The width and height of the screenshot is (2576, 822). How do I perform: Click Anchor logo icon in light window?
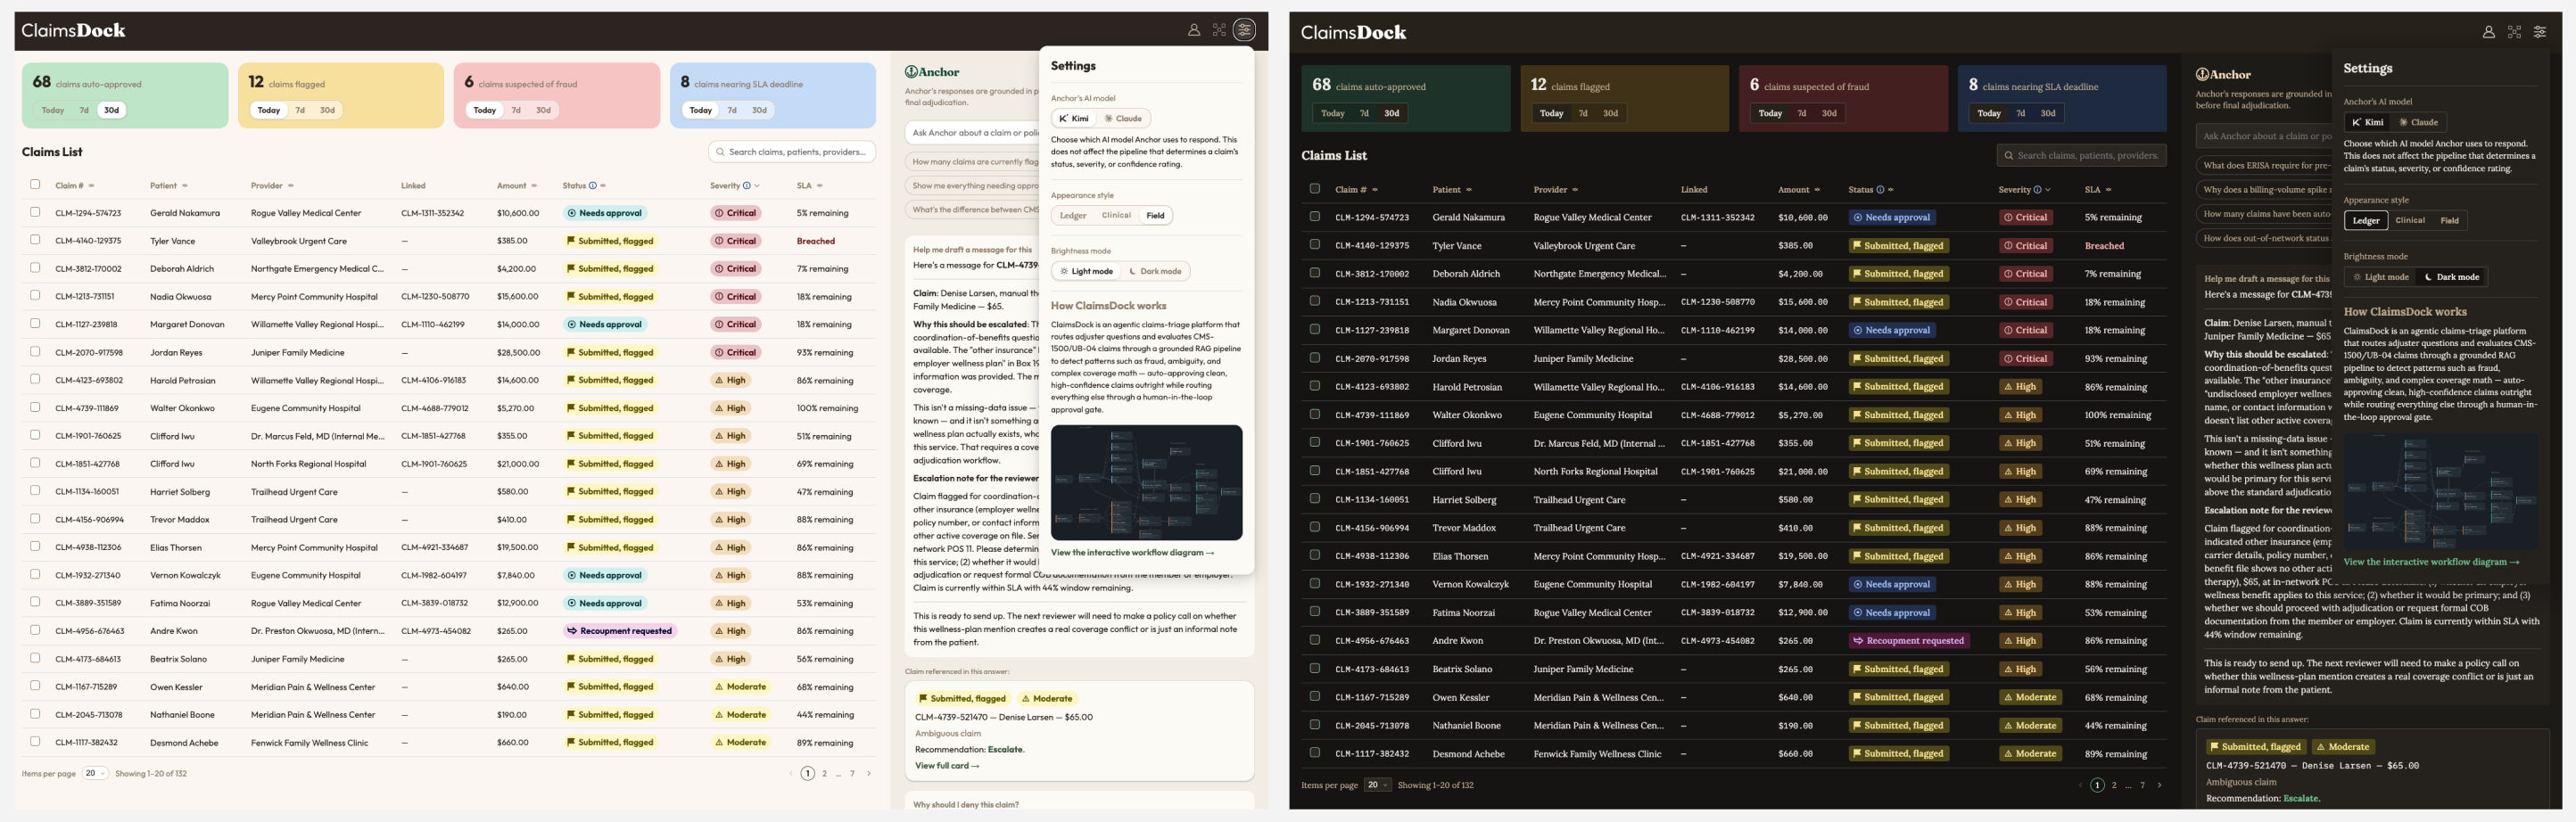tap(911, 72)
